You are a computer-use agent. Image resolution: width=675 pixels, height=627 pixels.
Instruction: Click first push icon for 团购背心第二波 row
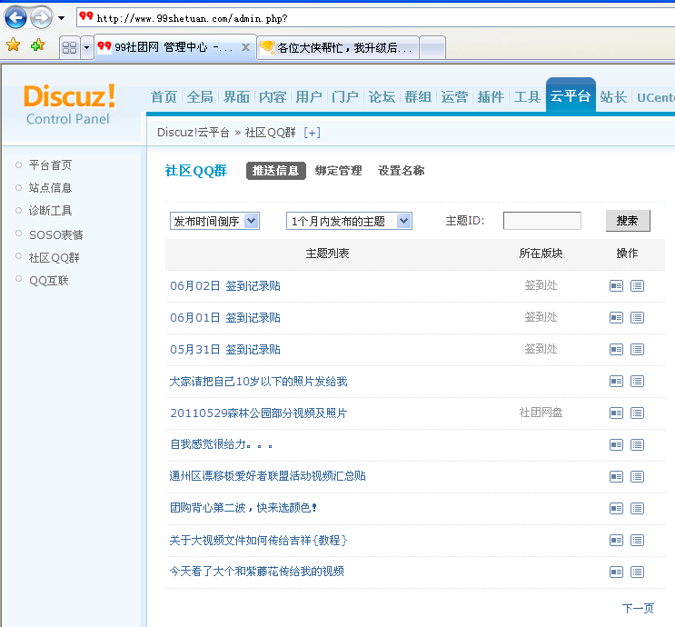[617, 509]
